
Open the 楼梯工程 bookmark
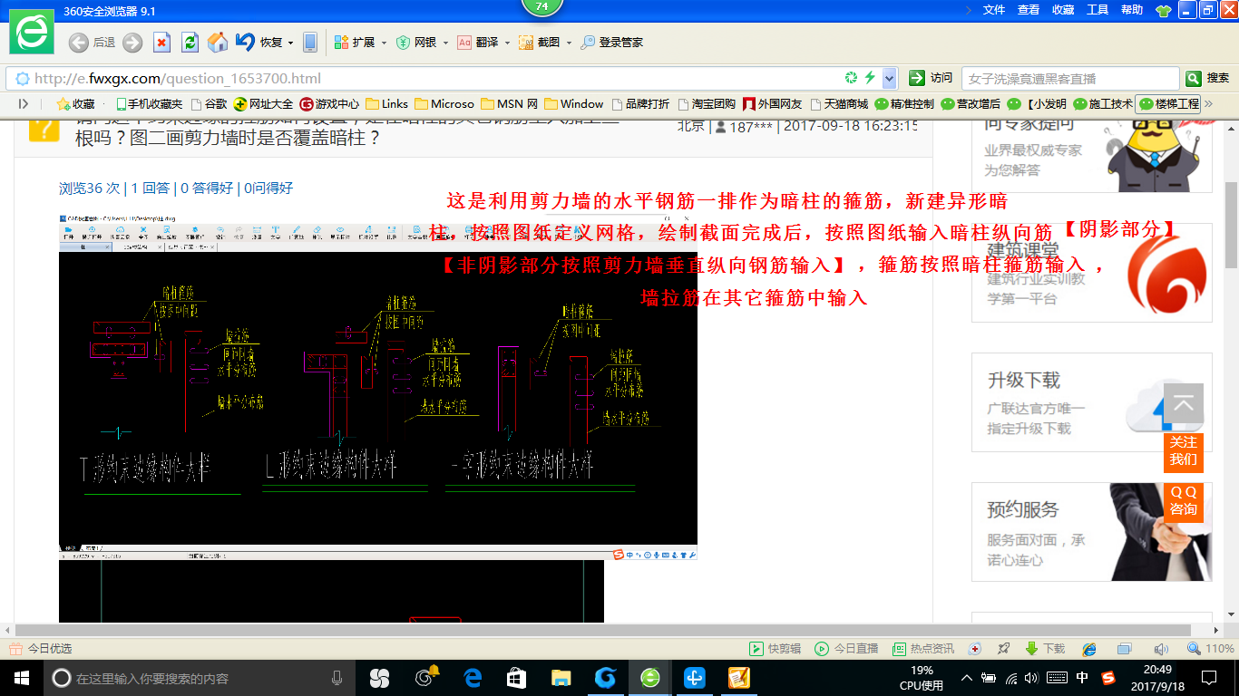point(1169,103)
